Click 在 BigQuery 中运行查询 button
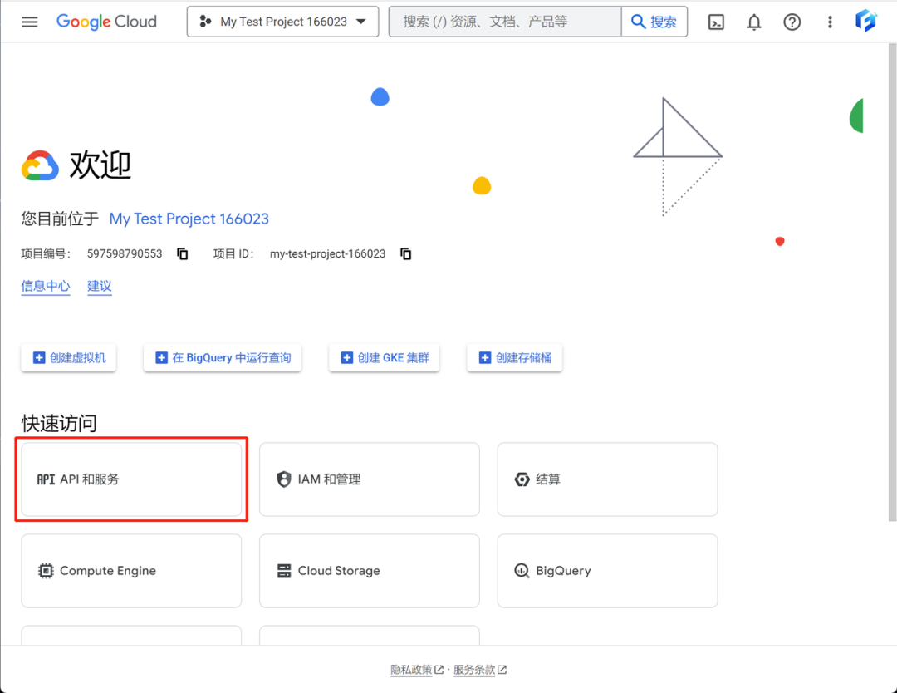This screenshot has width=897, height=693. pos(223,357)
